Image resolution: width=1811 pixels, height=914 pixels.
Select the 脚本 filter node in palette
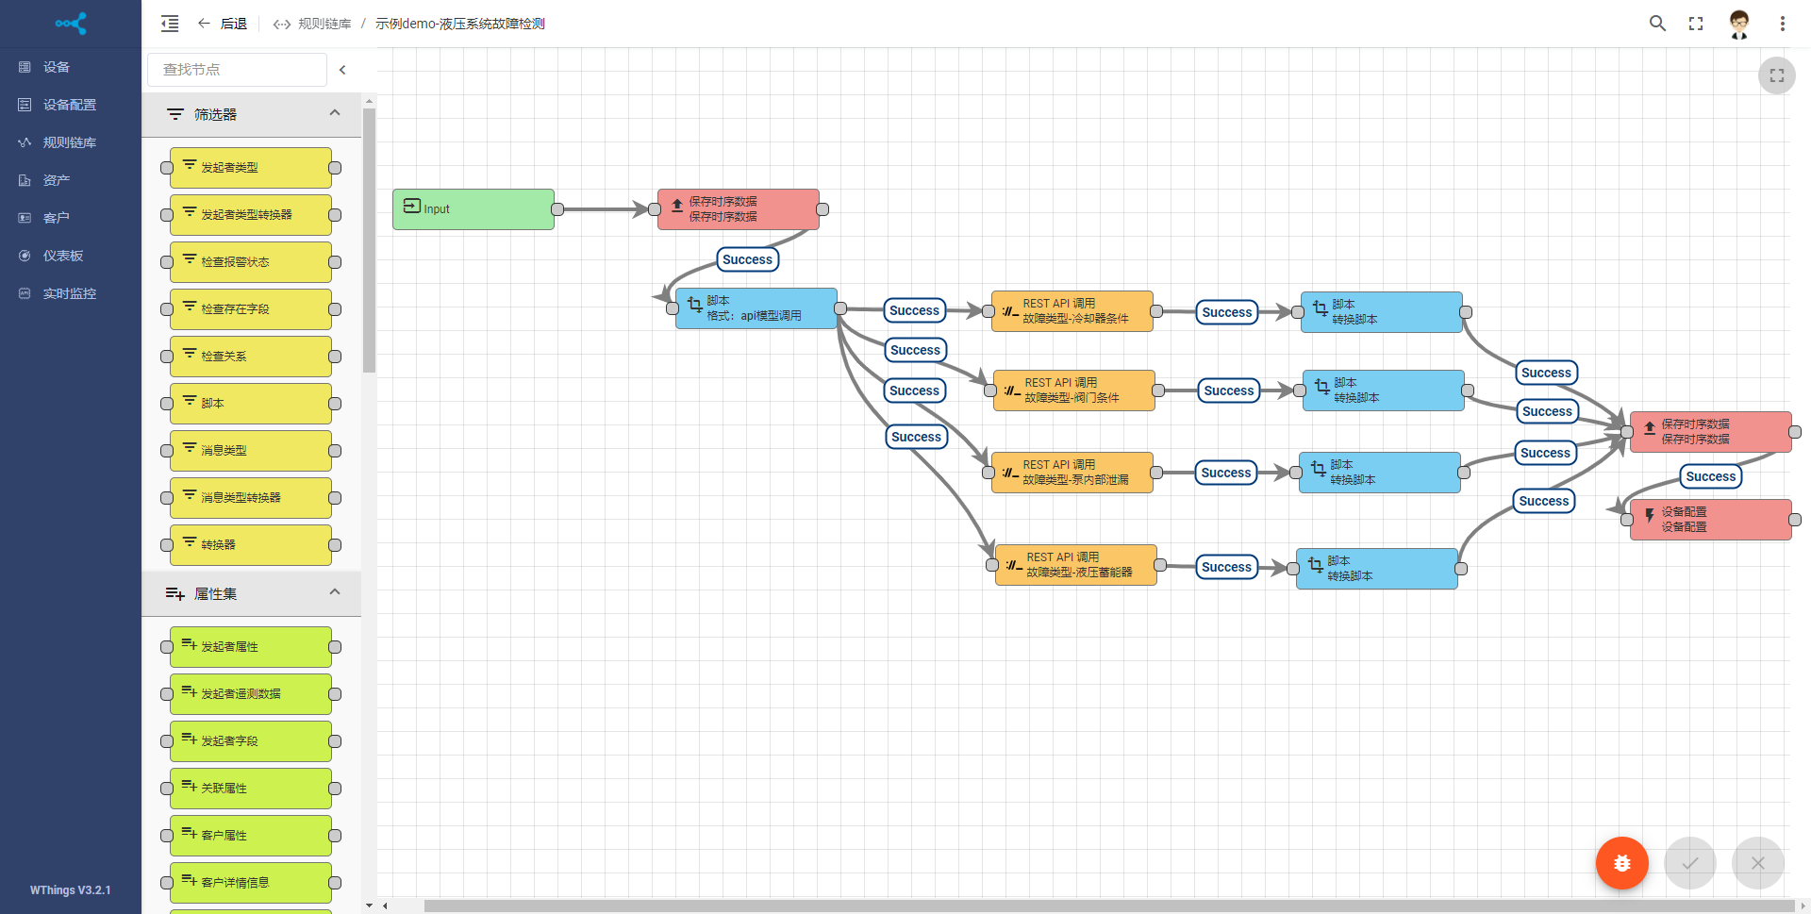(251, 404)
